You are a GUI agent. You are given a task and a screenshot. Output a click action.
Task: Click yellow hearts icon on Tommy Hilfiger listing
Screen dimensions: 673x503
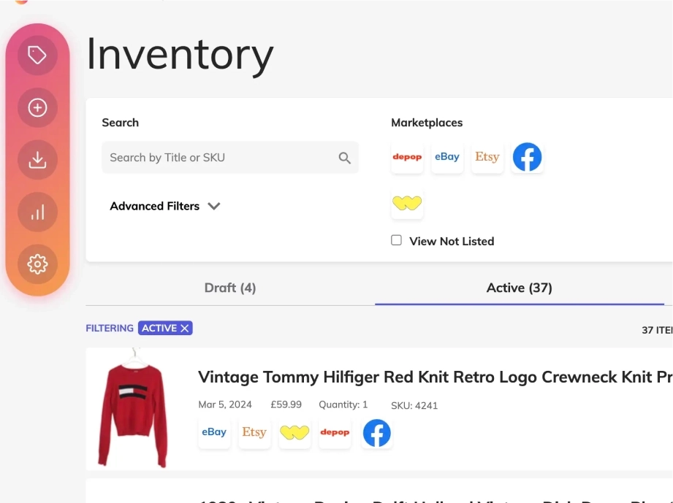[x=294, y=432]
